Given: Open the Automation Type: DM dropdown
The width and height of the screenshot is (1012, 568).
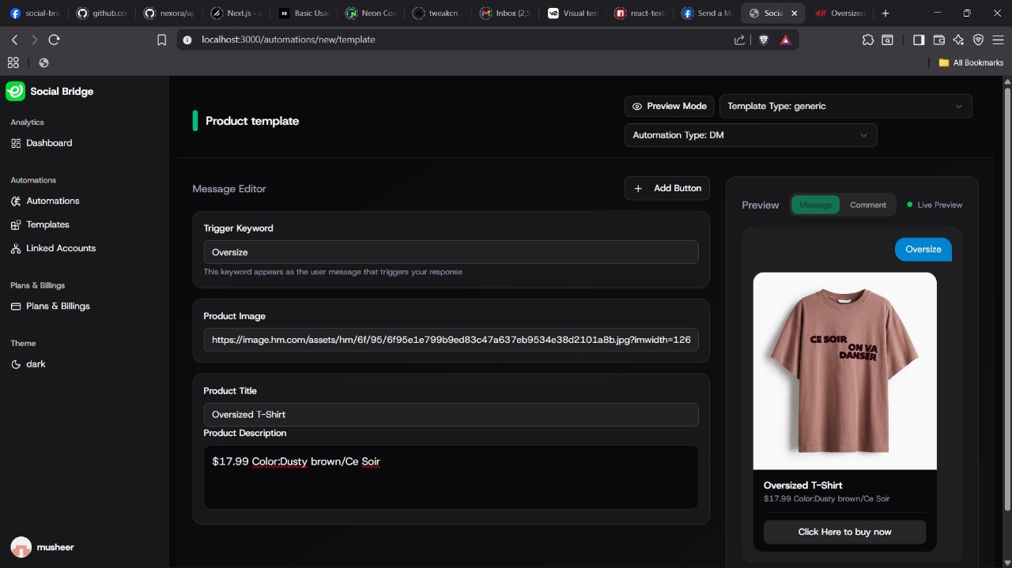Looking at the screenshot, I should pyautogui.click(x=750, y=135).
